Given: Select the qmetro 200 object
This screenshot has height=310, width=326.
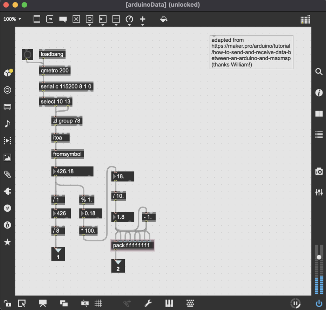Looking at the screenshot, I should 55,71.
